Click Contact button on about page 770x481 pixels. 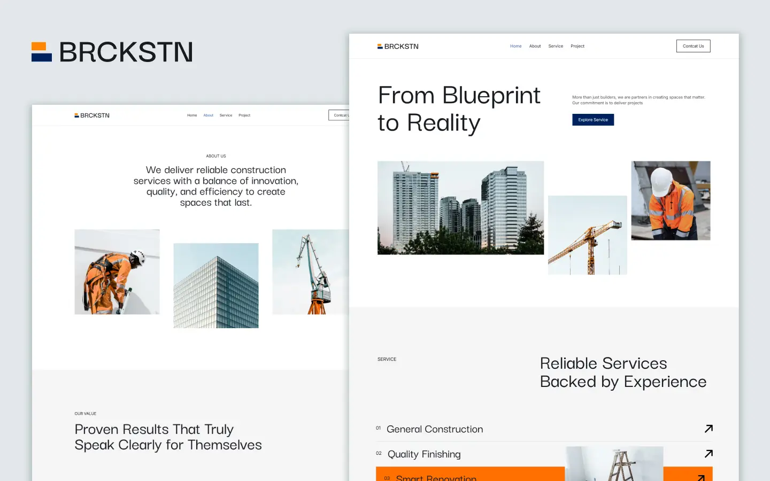pos(339,115)
